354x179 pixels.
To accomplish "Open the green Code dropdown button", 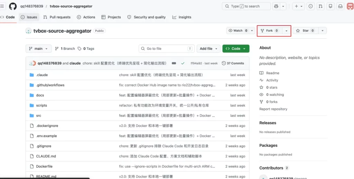I will [236, 48].
